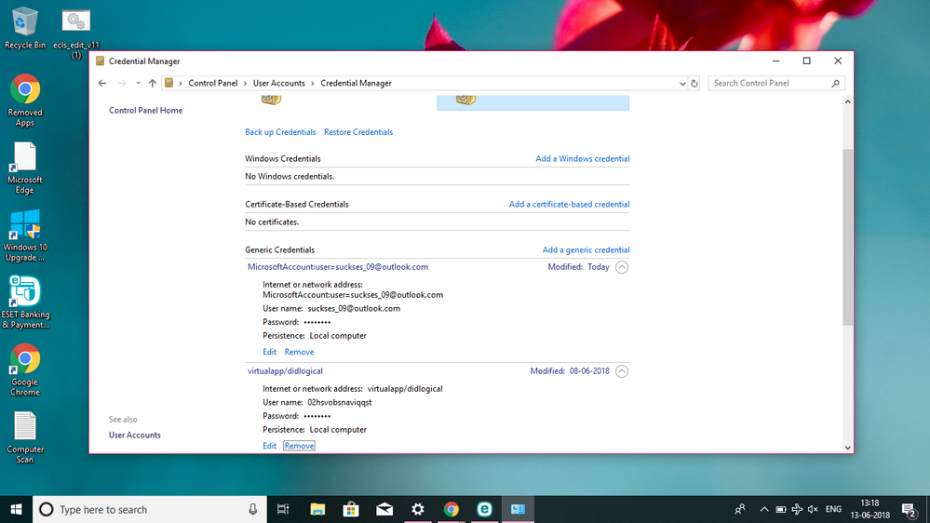Edit the suckses_09@outlook.com credential
This screenshot has width=930, height=523.
point(269,352)
